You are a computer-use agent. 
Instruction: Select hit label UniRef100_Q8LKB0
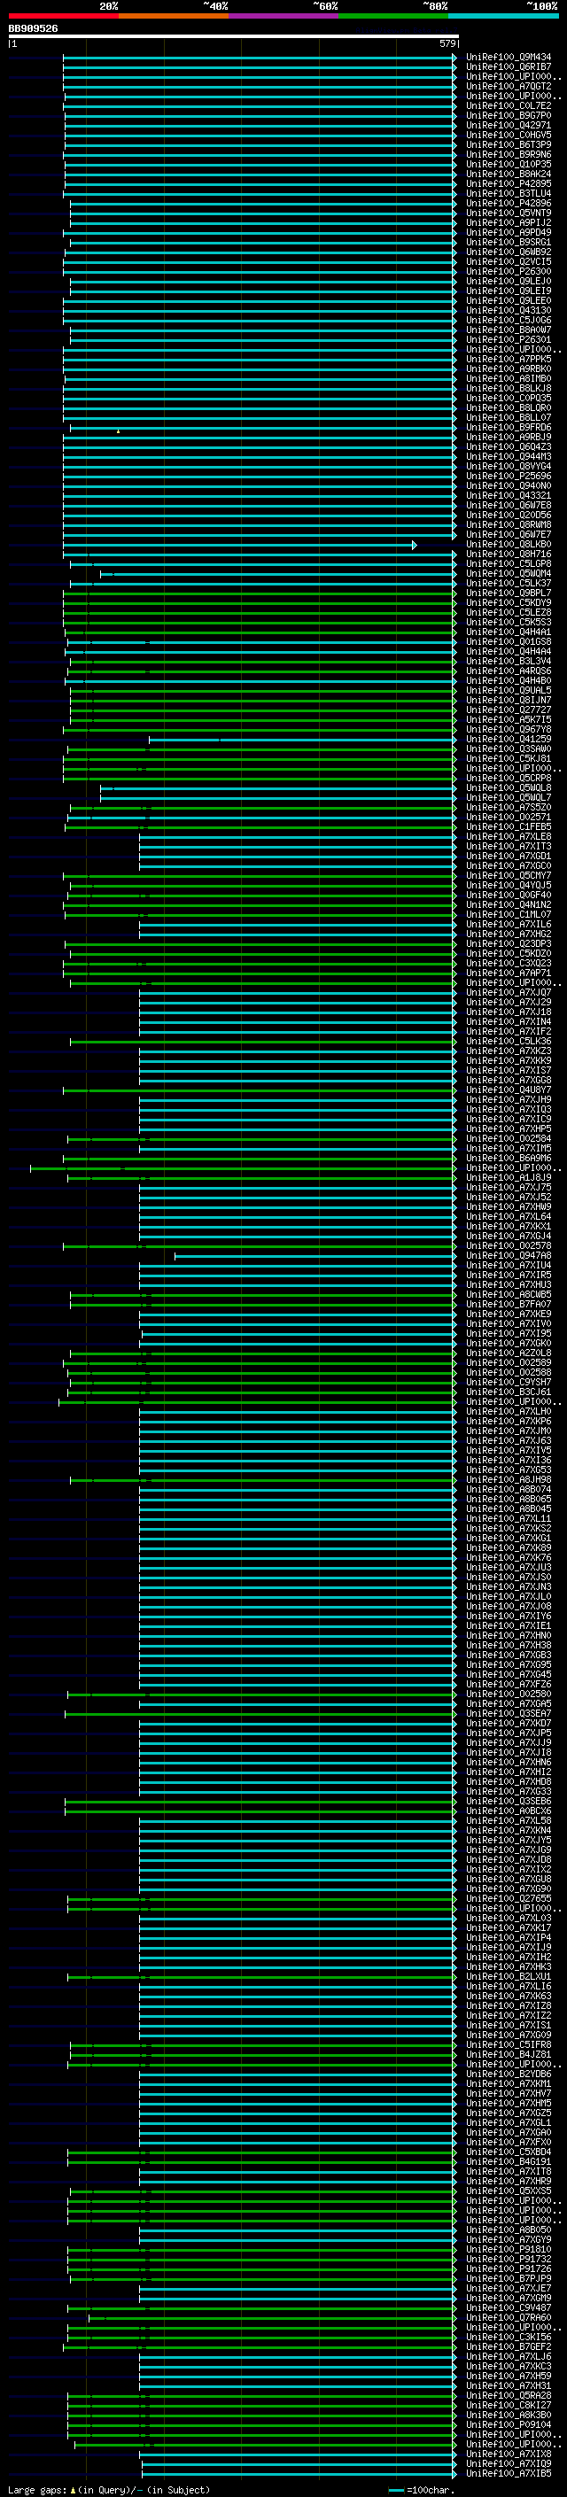point(509,544)
